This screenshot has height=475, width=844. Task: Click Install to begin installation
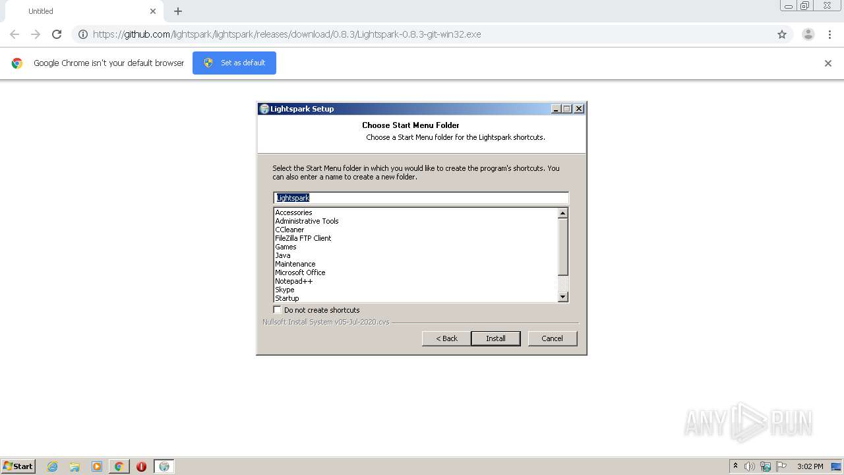496,338
